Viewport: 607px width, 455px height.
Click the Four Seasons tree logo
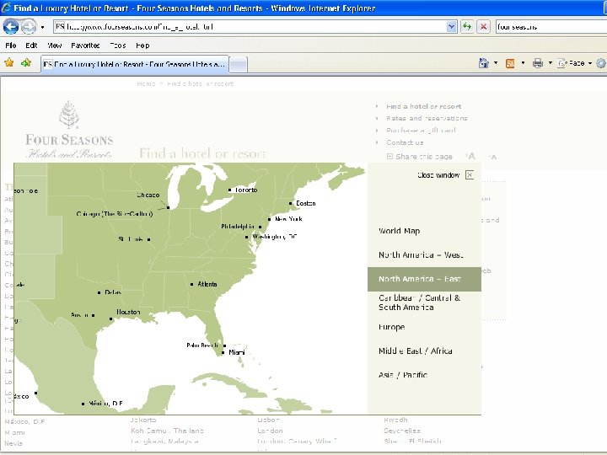(69, 115)
